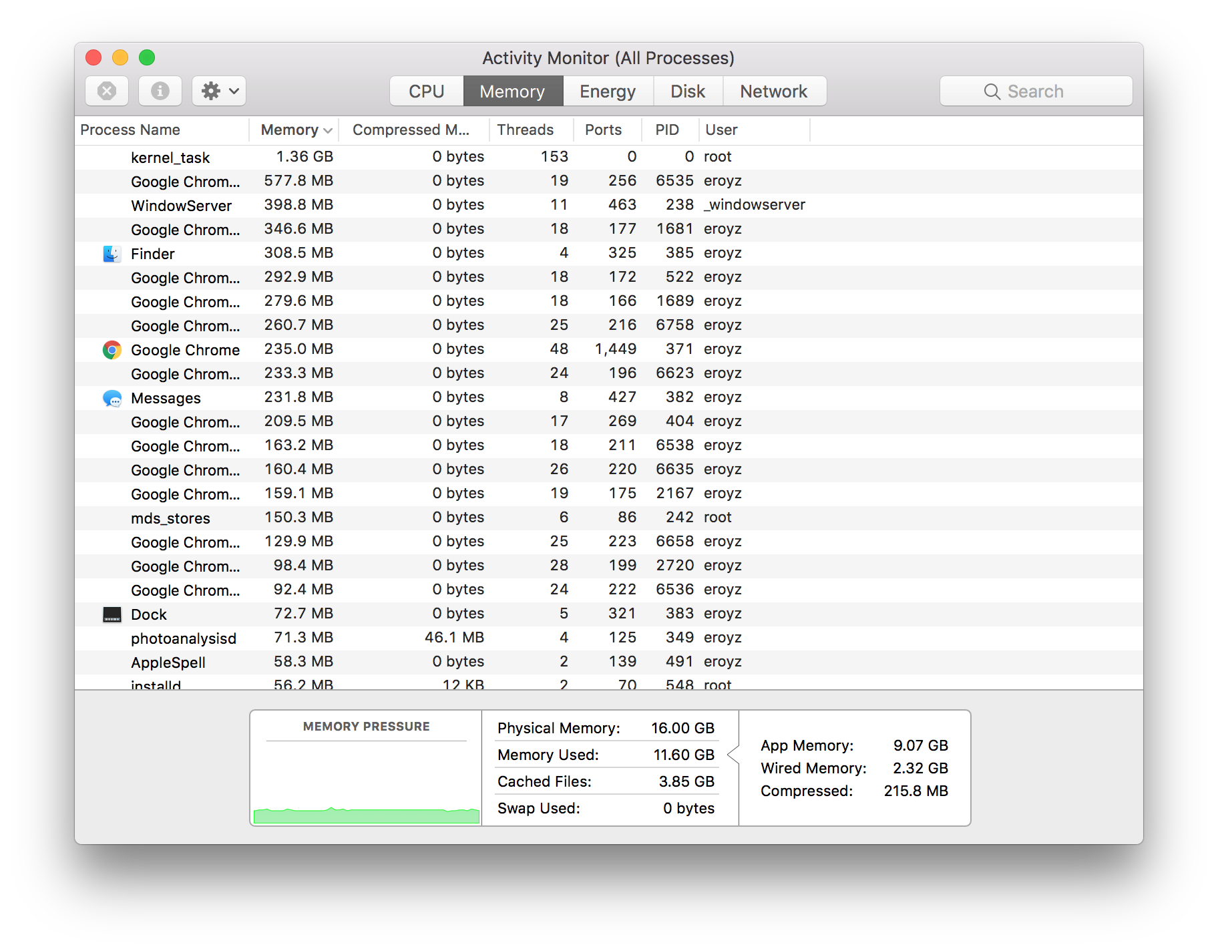Click the Messages app icon
Screen dimensions: 1218x951
tap(112, 398)
